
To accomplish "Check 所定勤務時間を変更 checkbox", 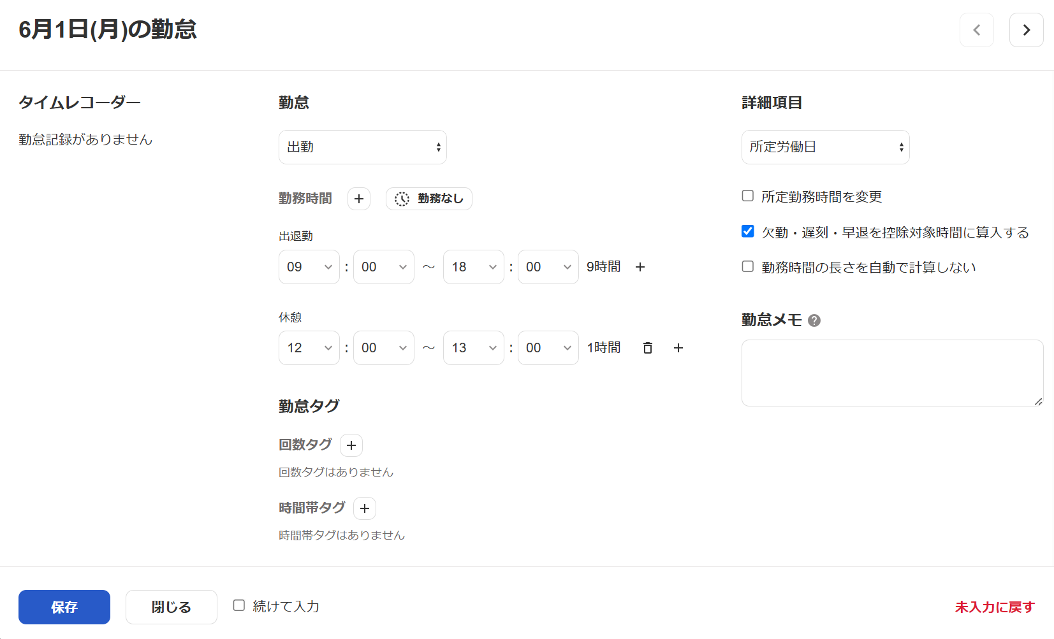I will (748, 196).
